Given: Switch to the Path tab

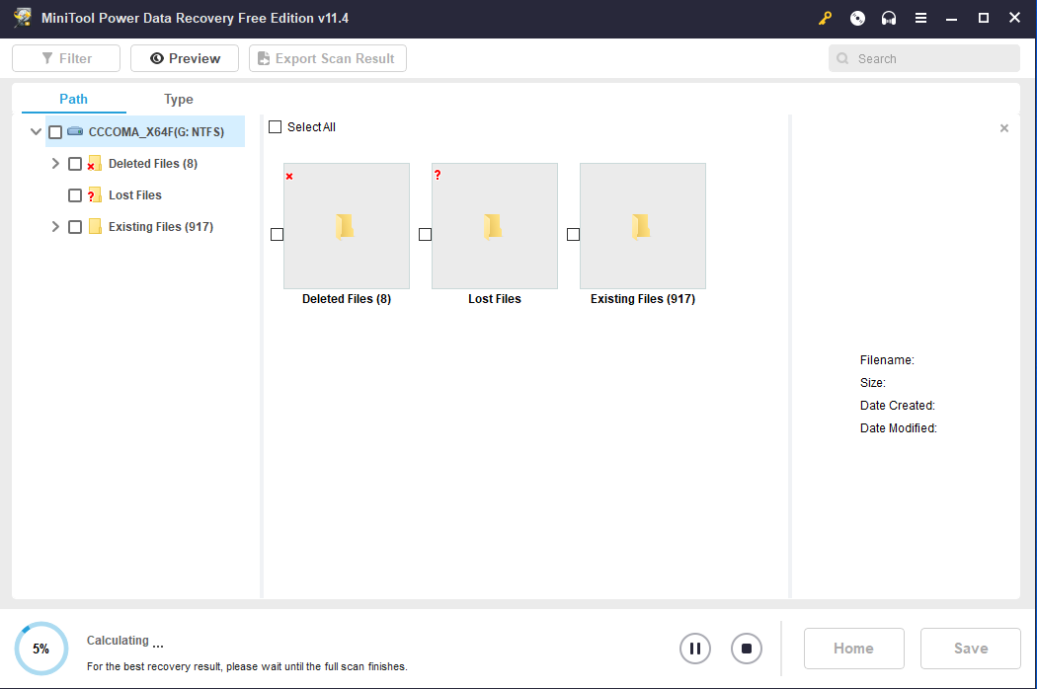Looking at the screenshot, I should click(73, 99).
